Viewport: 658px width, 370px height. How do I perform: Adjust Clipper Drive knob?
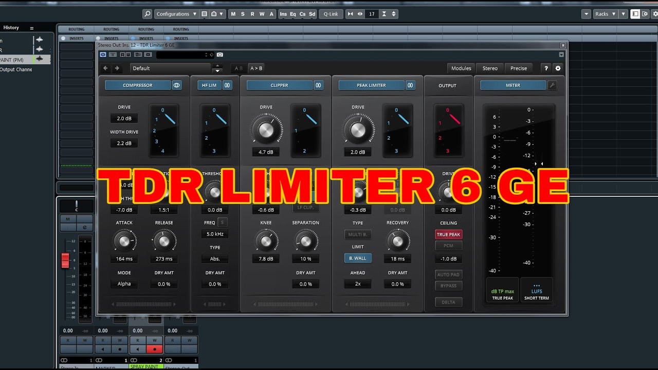[x=266, y=129]
